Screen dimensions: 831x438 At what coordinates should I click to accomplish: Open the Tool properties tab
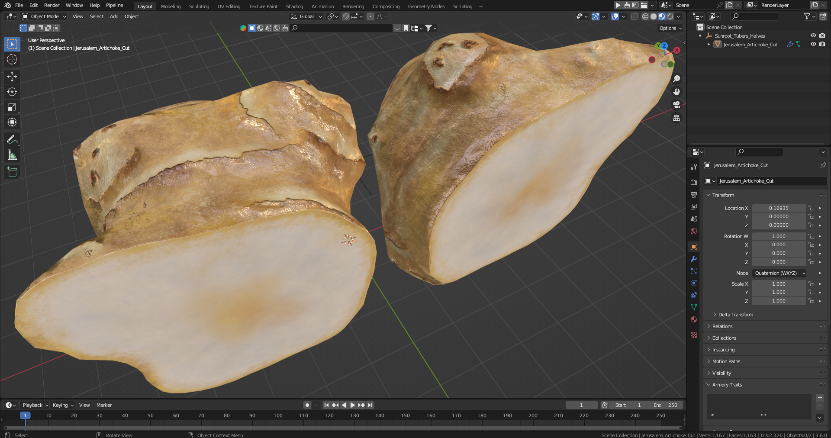[x=694, y=167]
